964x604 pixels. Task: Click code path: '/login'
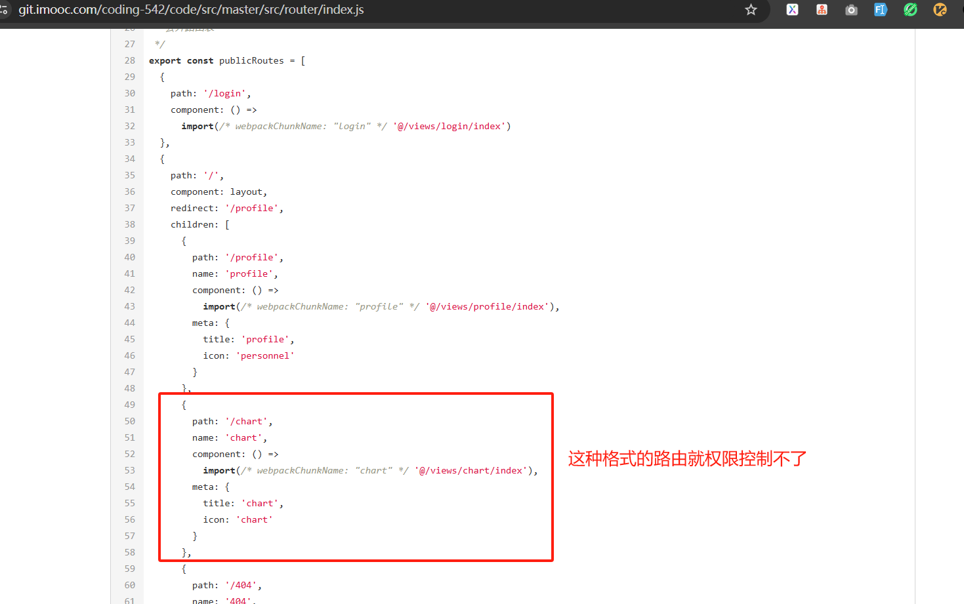click(x=211, y=93)
